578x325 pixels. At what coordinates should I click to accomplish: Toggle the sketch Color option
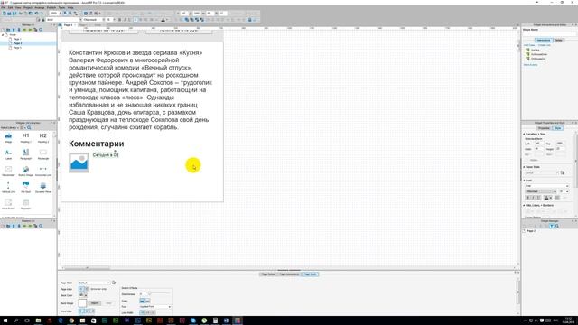(143, 301)
